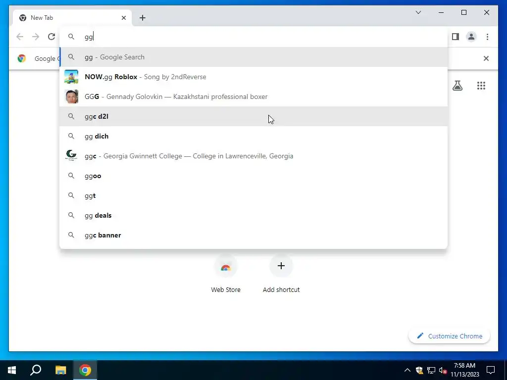This screenshot has height=380, width=507.
Task: Click the browser forward arrow
Action: coord(36,37)
